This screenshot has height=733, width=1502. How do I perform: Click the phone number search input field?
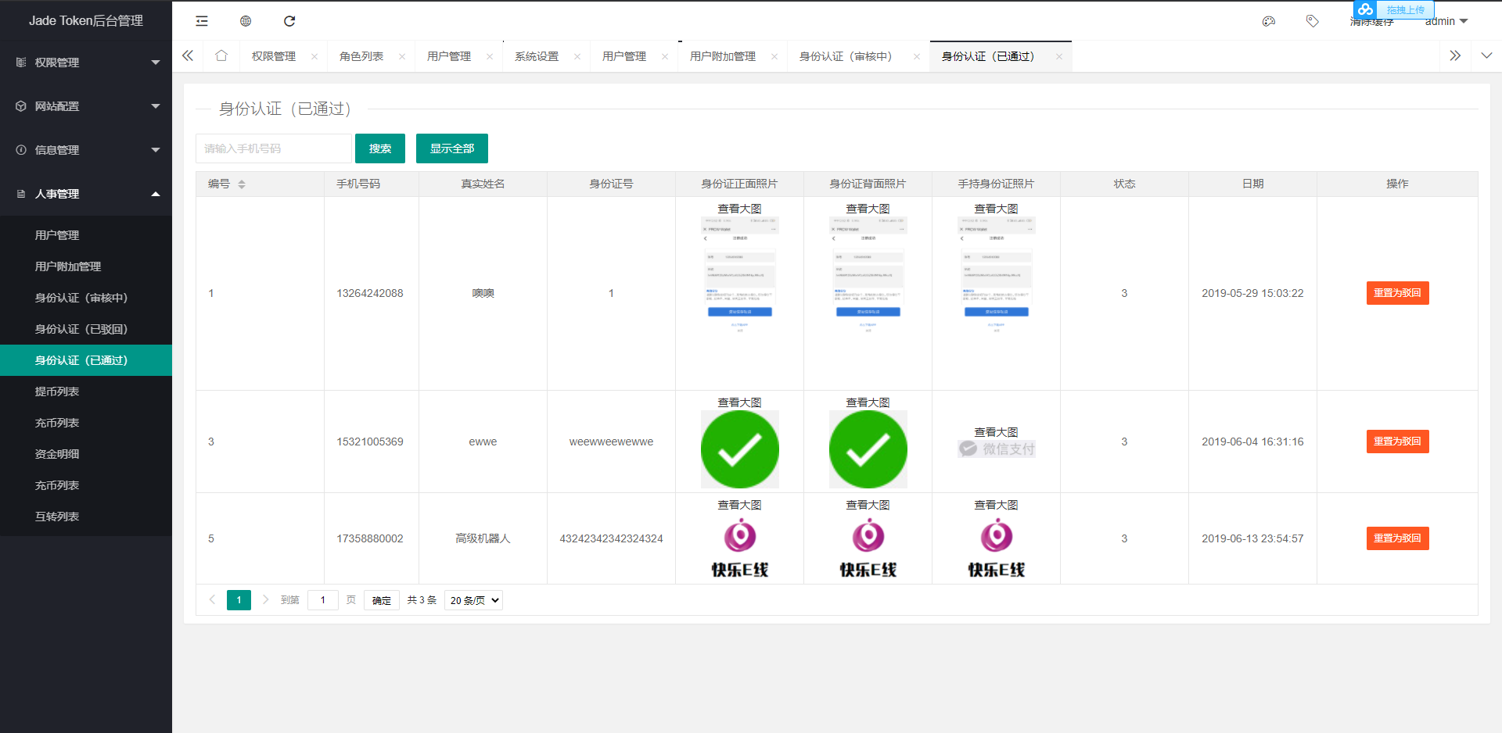tap(274, 148)
